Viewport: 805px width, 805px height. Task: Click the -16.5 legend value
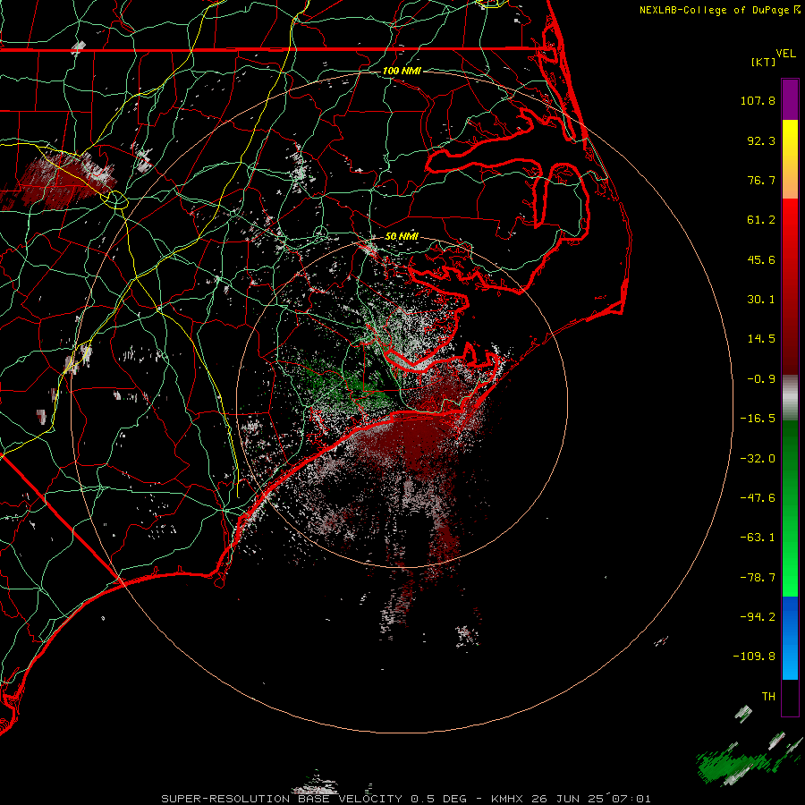click(758, 419)
